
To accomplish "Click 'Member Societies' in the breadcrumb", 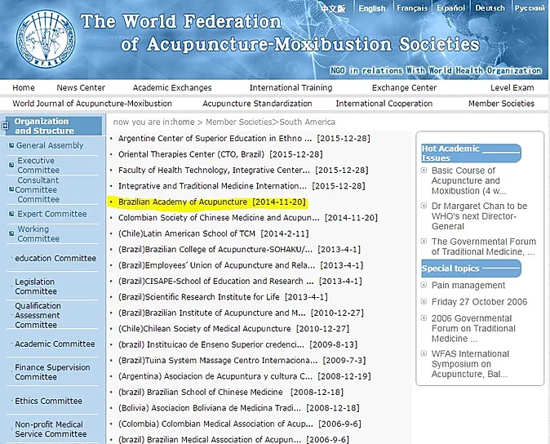I will (x=238, y=122).
